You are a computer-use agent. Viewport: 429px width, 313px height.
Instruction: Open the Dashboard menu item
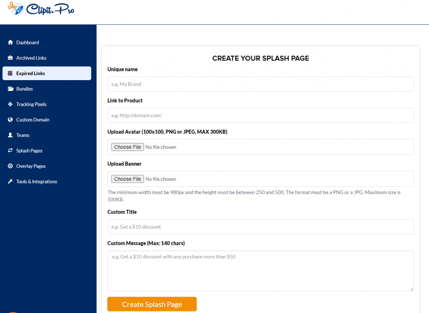[x=47, y=42]
